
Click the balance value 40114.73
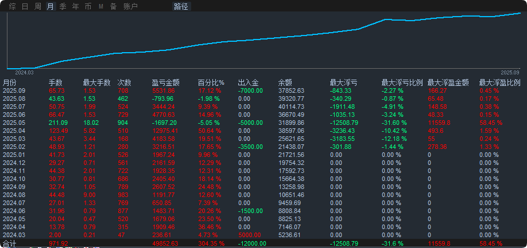click(x=291, y=107)
